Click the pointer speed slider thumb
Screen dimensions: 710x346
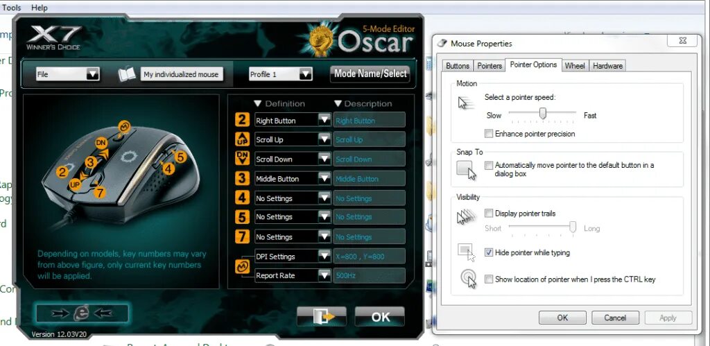(542, 114)
